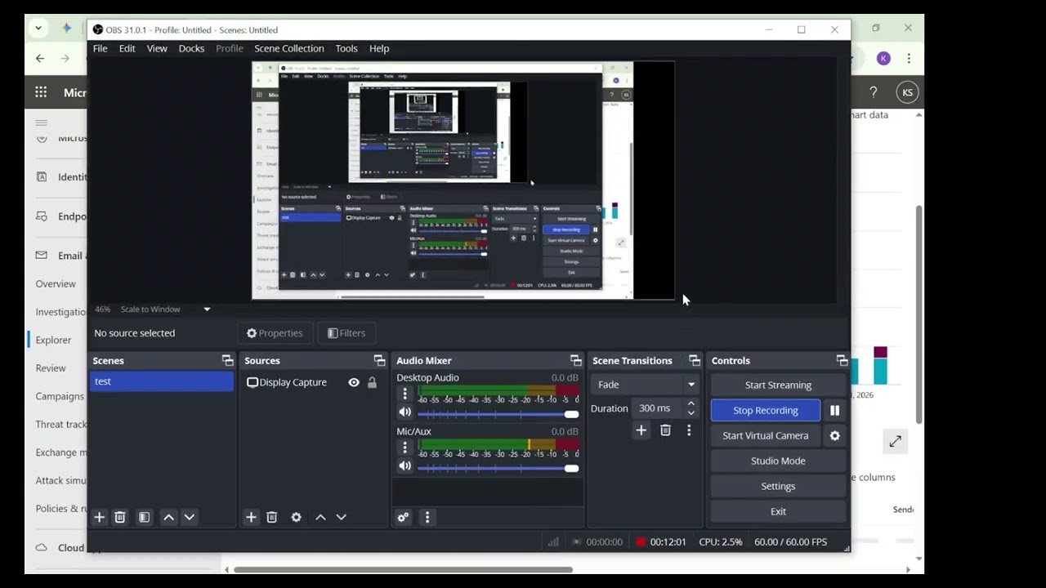Pop out the Audio Mixer dock
Viewport: 1046px width, 588px height.
click(575, 360)
